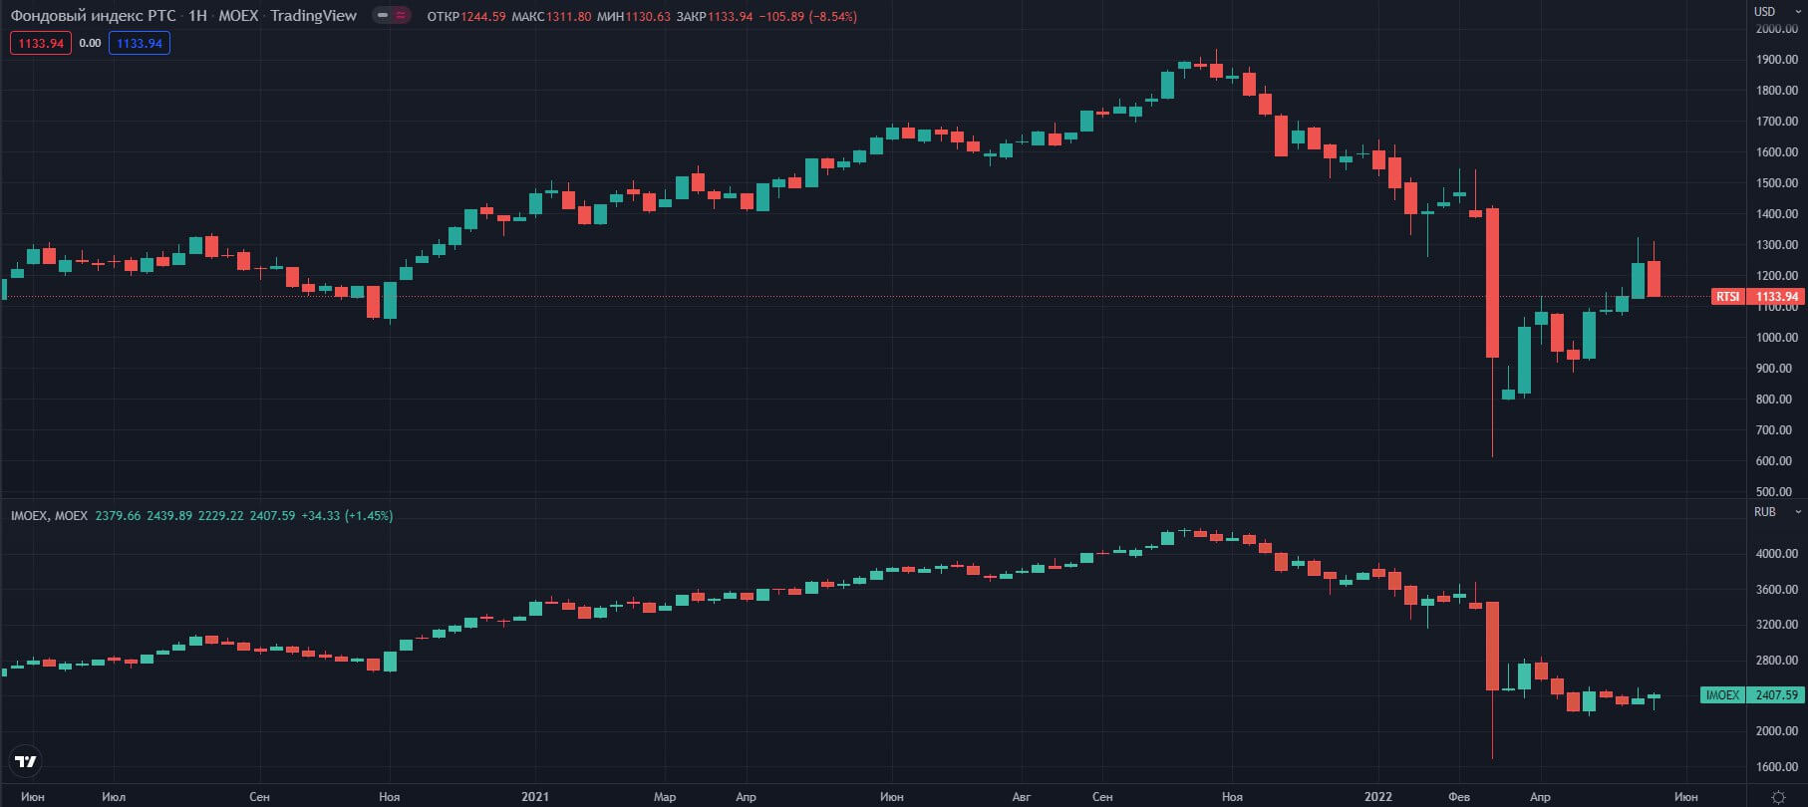
Task: Click the 1133.94 last price tag on scale
Action: 1776,297
